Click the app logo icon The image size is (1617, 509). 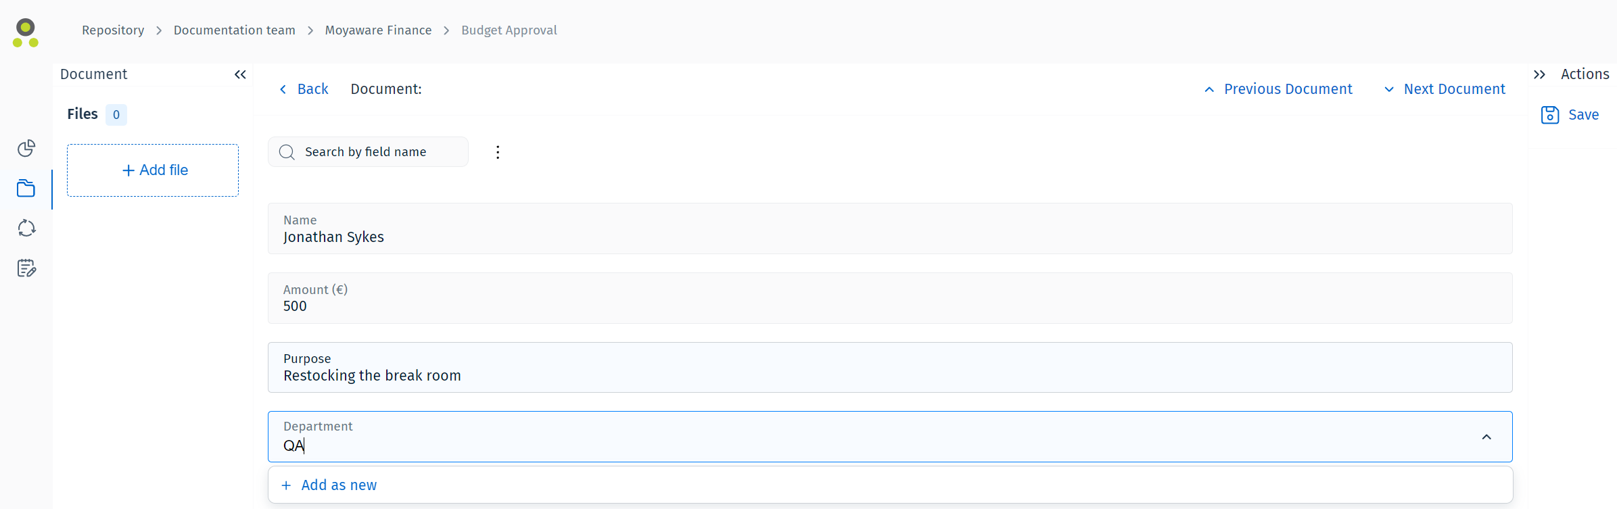point(26,33)
